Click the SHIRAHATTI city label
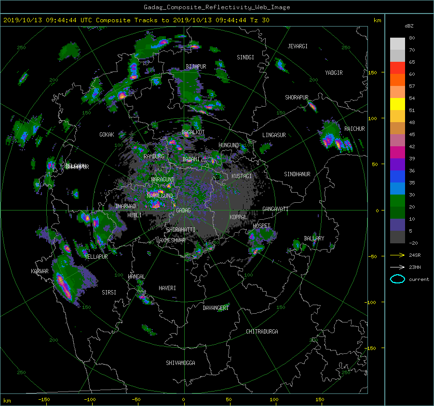 click(181, 229)
